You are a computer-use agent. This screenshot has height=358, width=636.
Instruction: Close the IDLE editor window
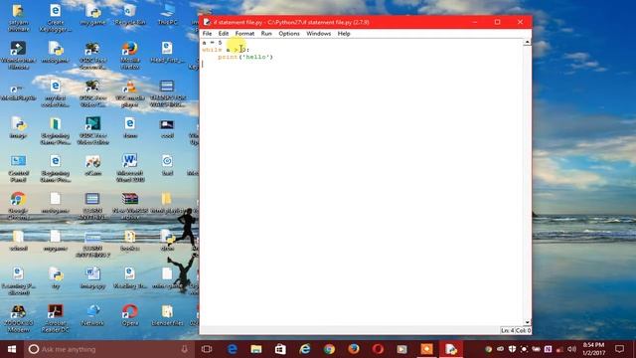pyautogui.click(x=520, y=22)
